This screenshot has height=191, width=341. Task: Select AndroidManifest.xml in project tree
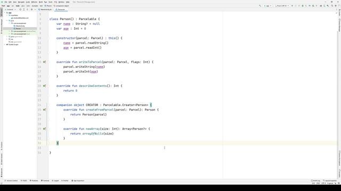pos(21,18)
